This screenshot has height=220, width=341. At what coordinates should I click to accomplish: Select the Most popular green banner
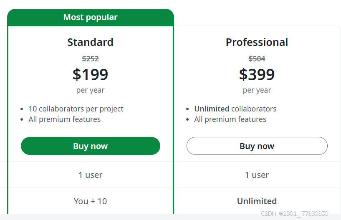90,18
